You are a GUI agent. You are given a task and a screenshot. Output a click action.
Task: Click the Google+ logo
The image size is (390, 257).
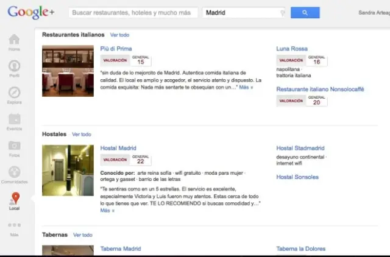click(30, 12)
